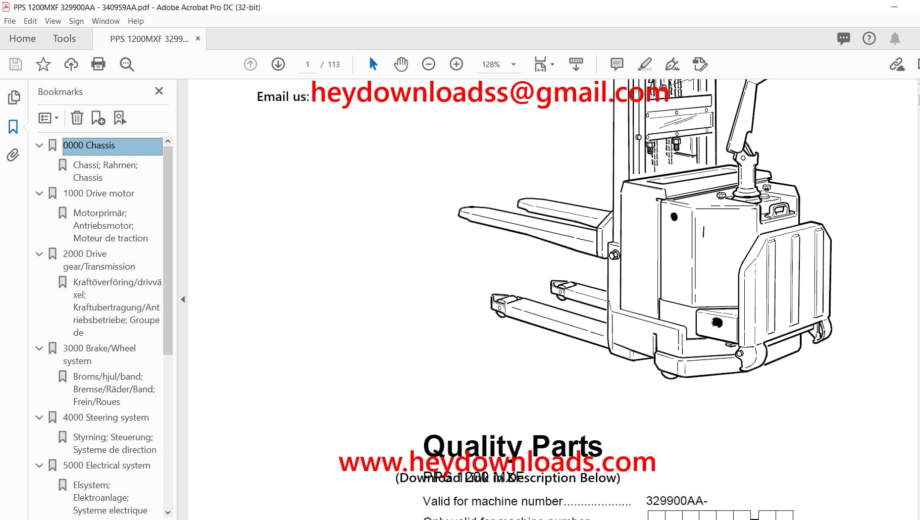Delete the selected bookmark with the trash icon

(77, 117)
